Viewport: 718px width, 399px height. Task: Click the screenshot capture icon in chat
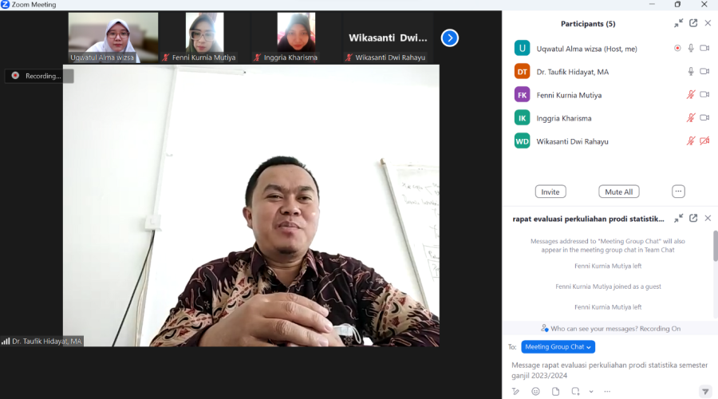tap(576, 391)
